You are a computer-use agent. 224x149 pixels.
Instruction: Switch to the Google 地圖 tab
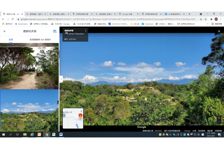pyautogui.click(x=128, y=14)
